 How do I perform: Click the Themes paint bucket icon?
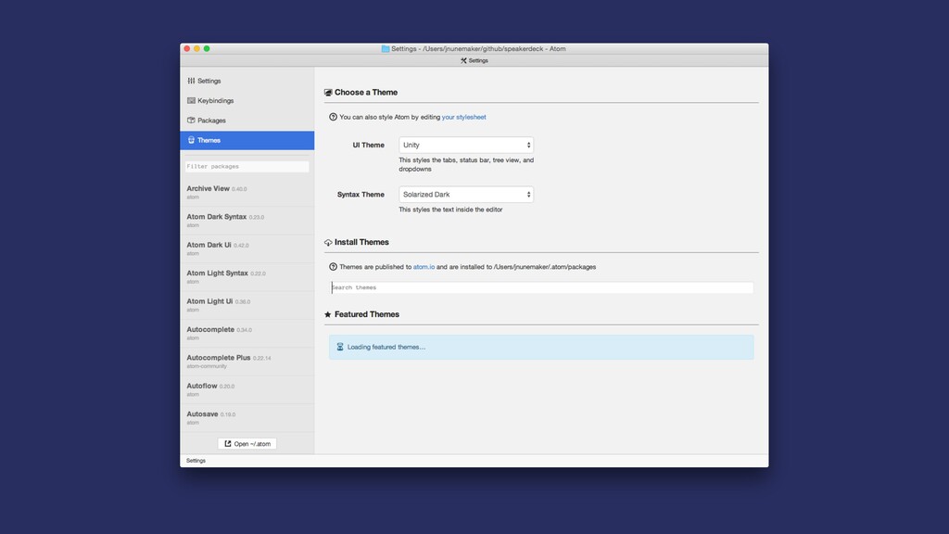coord(191,140)
